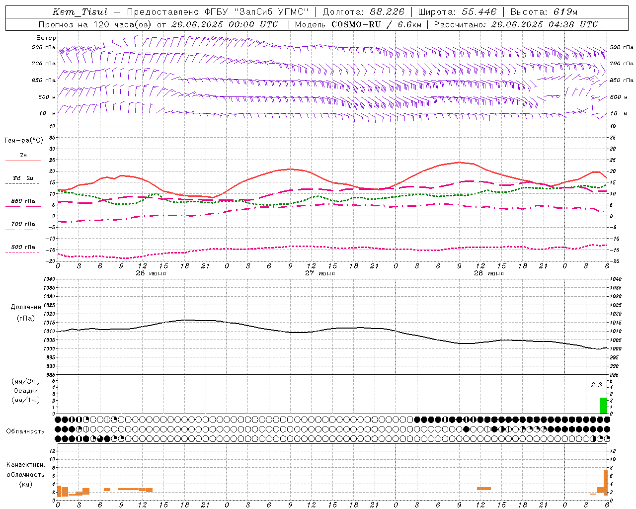This screenshot has width=636, height=509.
Task: Click the tallest orange convective cloud bar
Action: [x=606, y=483]
